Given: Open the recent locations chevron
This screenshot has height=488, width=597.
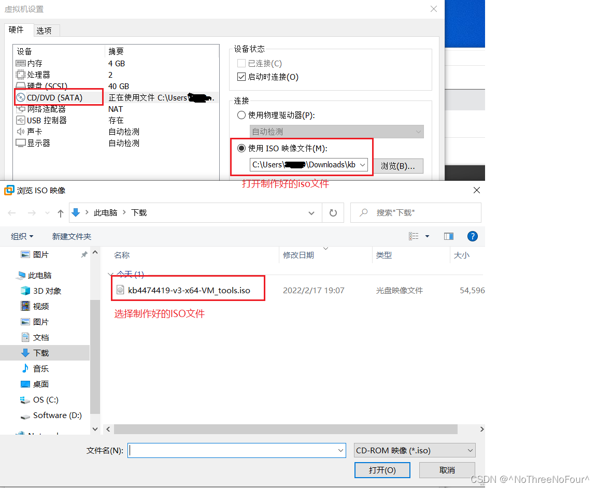Looking at the screenshot, I should click(47, 213).
